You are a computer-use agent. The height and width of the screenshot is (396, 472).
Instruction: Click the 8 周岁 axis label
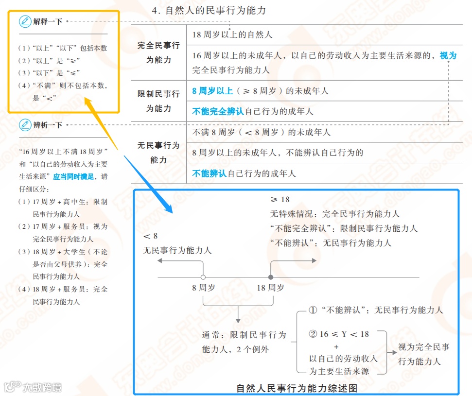pos(204,288)
